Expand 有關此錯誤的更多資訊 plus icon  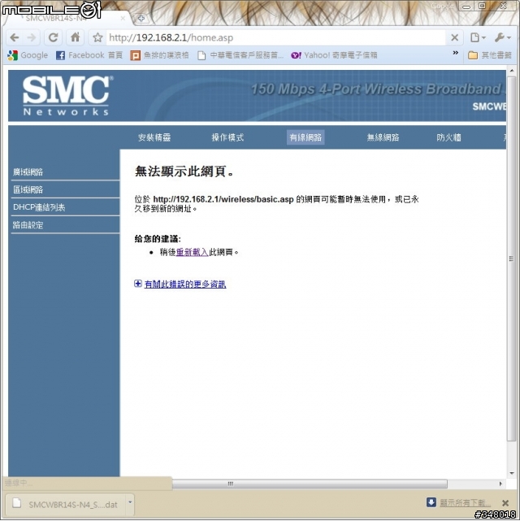(138, 284)
